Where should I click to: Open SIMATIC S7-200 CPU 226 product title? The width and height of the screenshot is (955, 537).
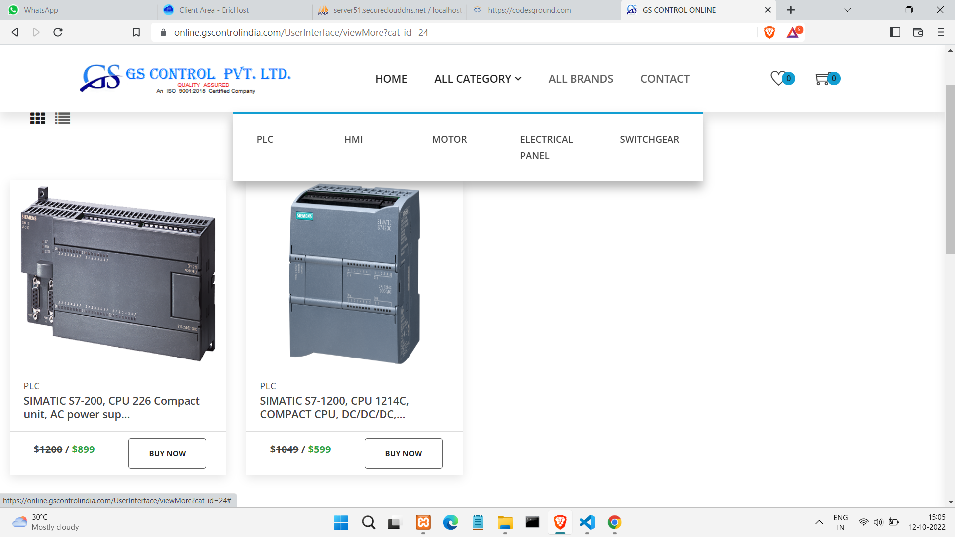point(111,408)
